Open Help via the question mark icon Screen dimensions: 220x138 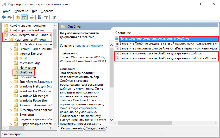40,17
